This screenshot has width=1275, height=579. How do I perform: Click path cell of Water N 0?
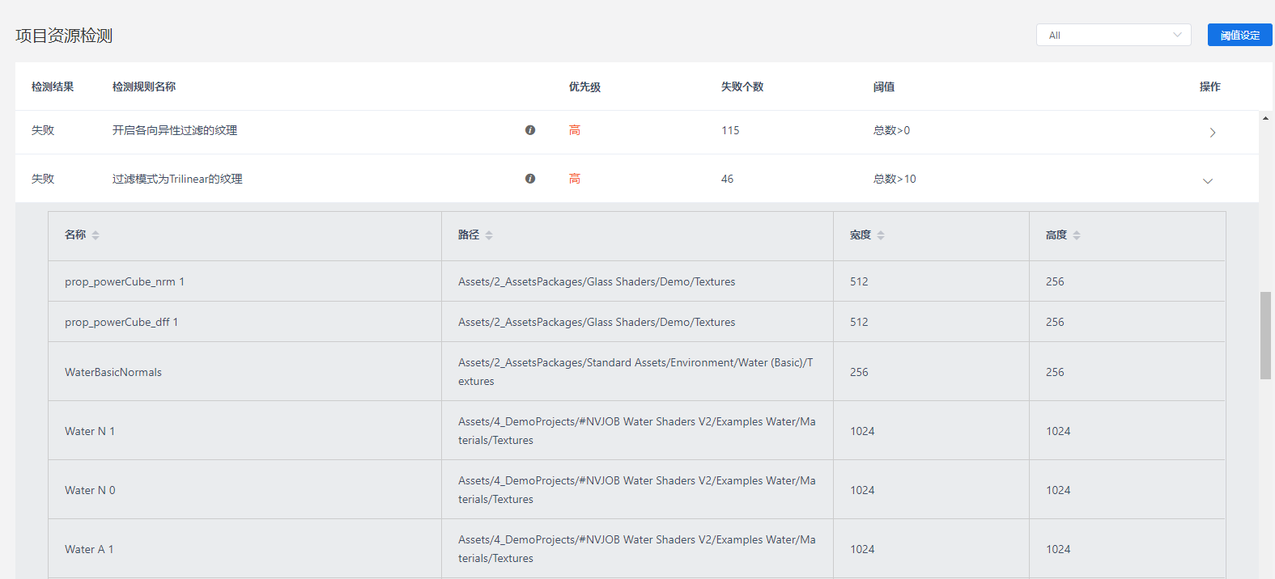point(637,490)
